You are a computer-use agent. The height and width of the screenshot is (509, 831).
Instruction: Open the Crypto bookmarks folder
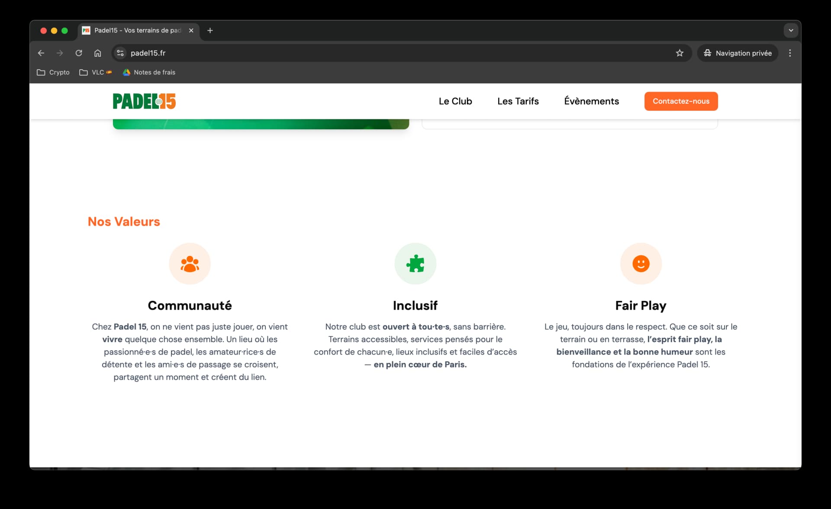pos(53,73)
